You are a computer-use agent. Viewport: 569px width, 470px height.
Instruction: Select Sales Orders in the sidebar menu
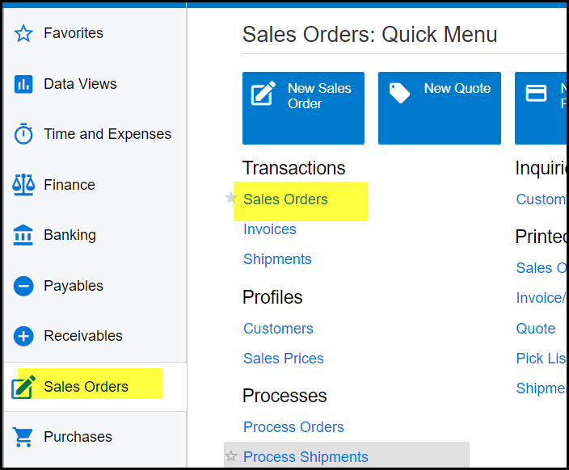click(86, 387)
